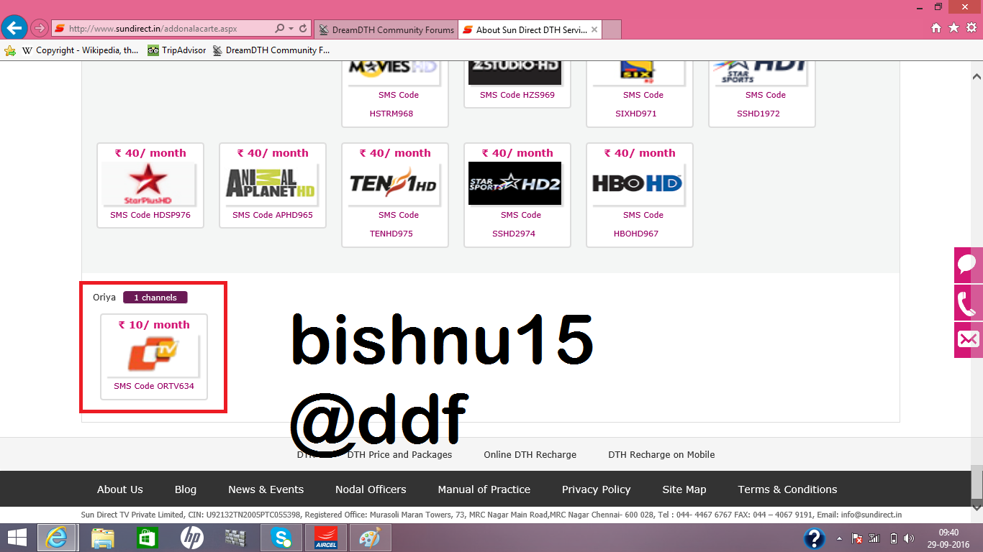Click the HBOHD967 code text
983x552 pixels.
636,234
